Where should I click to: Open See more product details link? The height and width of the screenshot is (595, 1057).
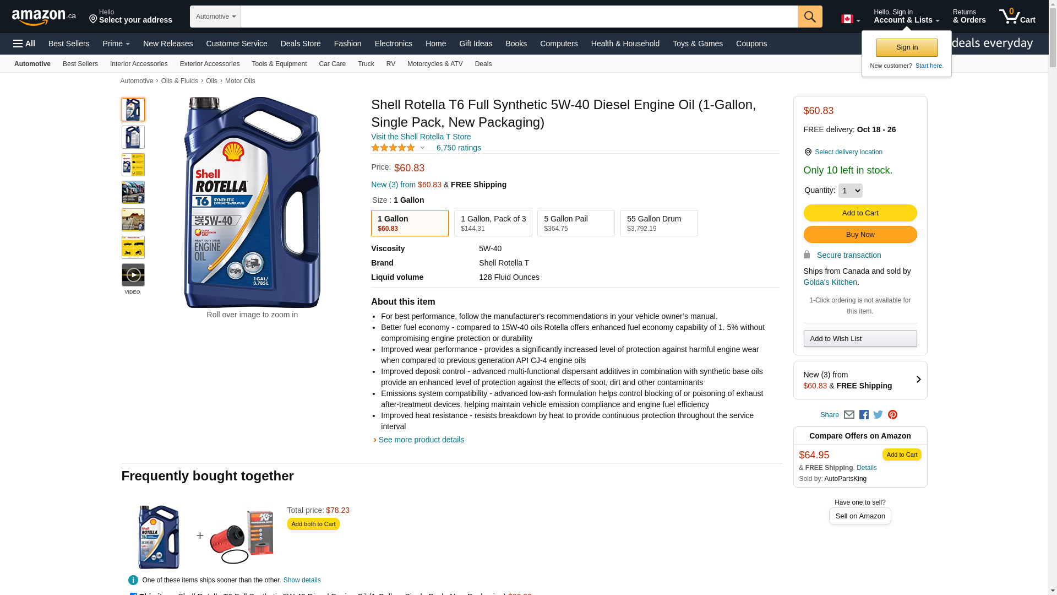tap(421, 440)
